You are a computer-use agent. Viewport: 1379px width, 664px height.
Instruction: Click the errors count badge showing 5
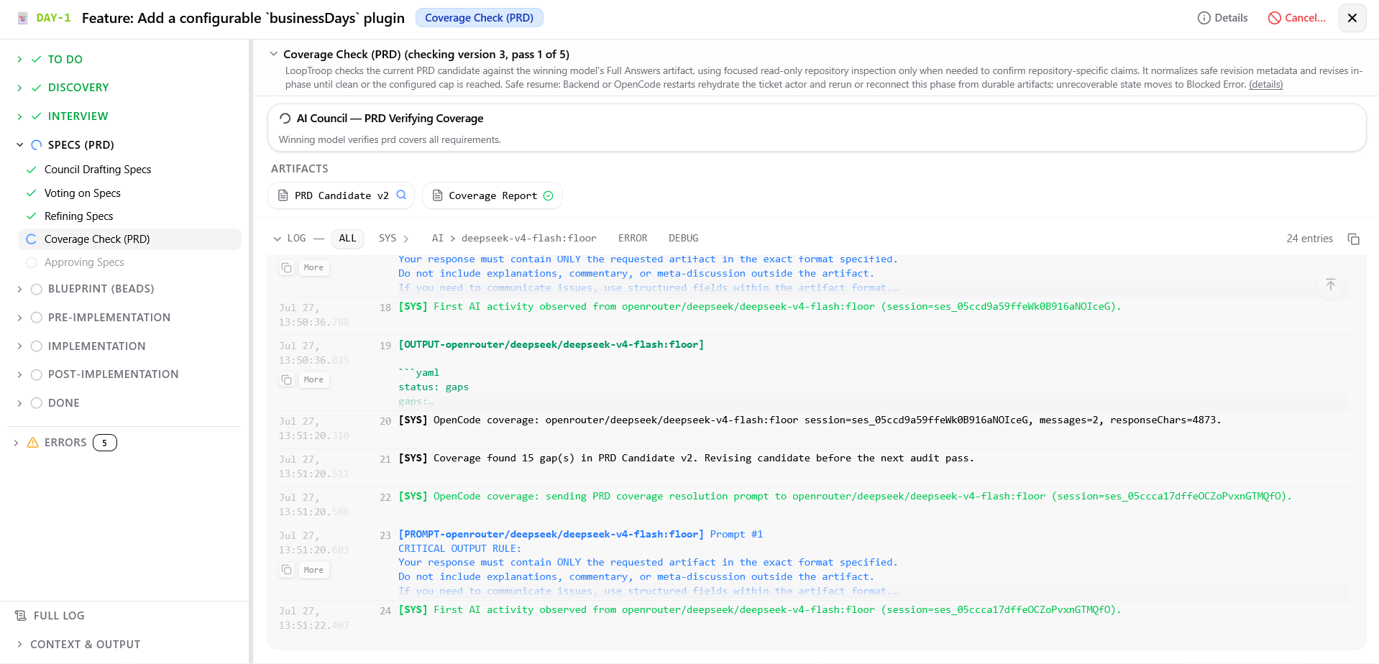click(105, 443)
